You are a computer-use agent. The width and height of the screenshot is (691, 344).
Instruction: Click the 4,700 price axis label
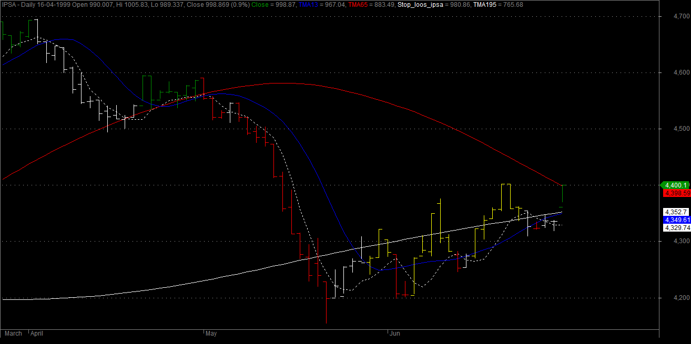(x=675, y=16)
